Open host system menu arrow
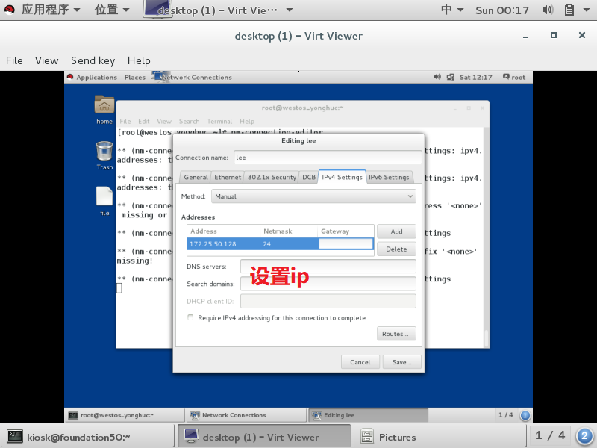 point(587,10)
